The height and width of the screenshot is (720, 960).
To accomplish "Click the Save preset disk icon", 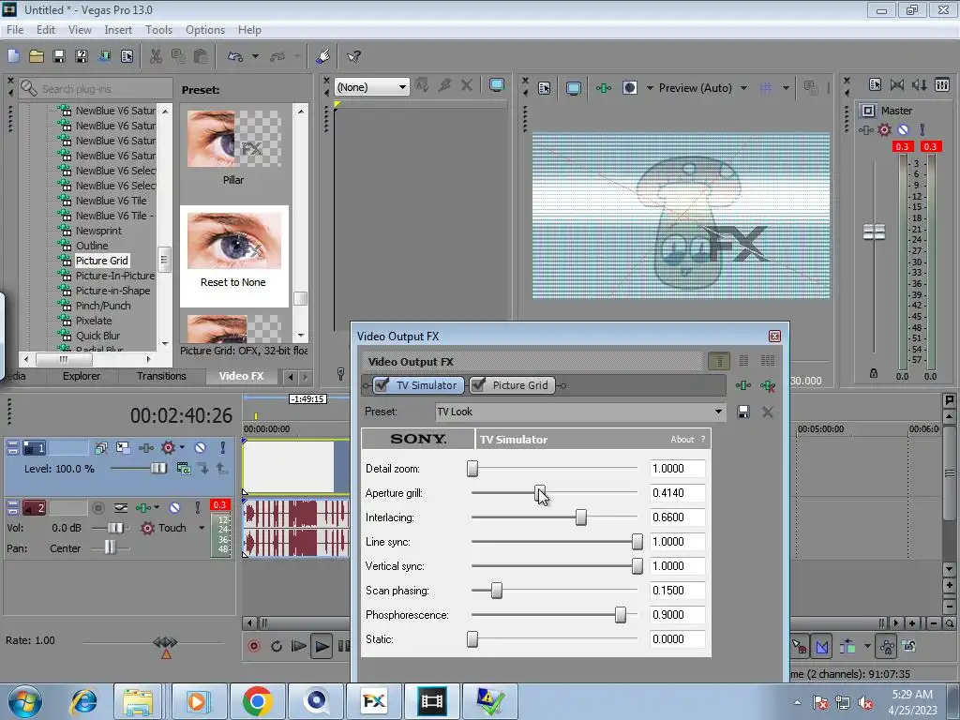I will tap(743, 412).
